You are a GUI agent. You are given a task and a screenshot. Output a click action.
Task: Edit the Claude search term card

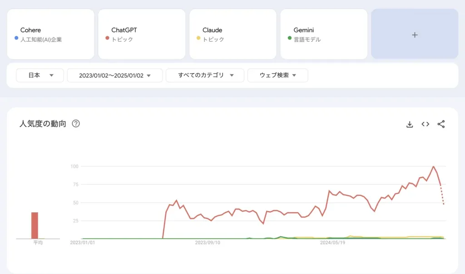click(232, 34)
